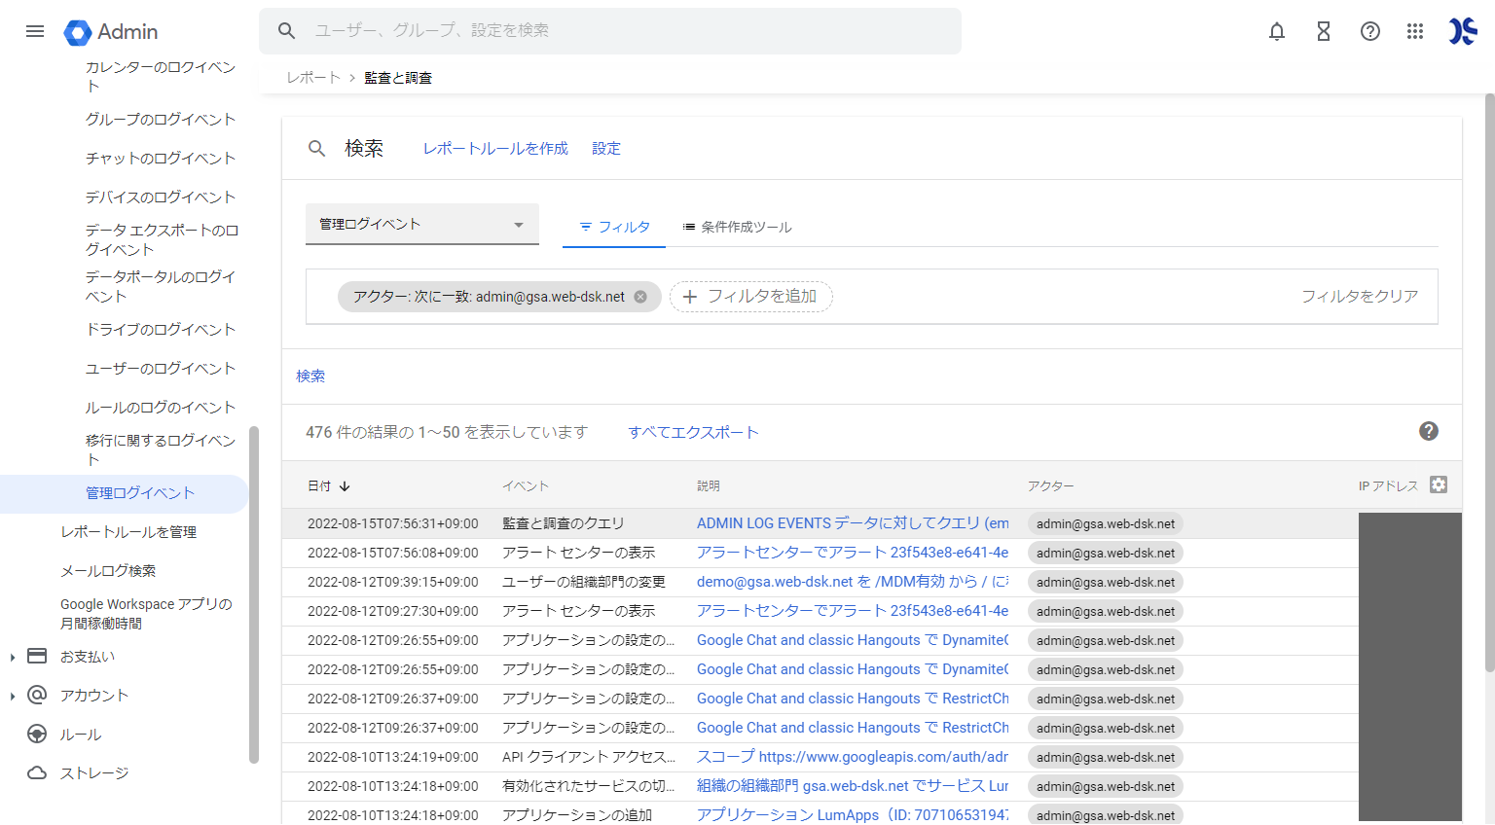Open the Google apps grid
The height and width of the screenshot is (825, 1495).
1415,31
